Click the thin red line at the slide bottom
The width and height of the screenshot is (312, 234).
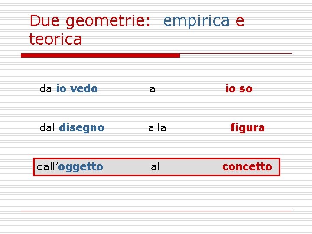click(x=156, y=211)
